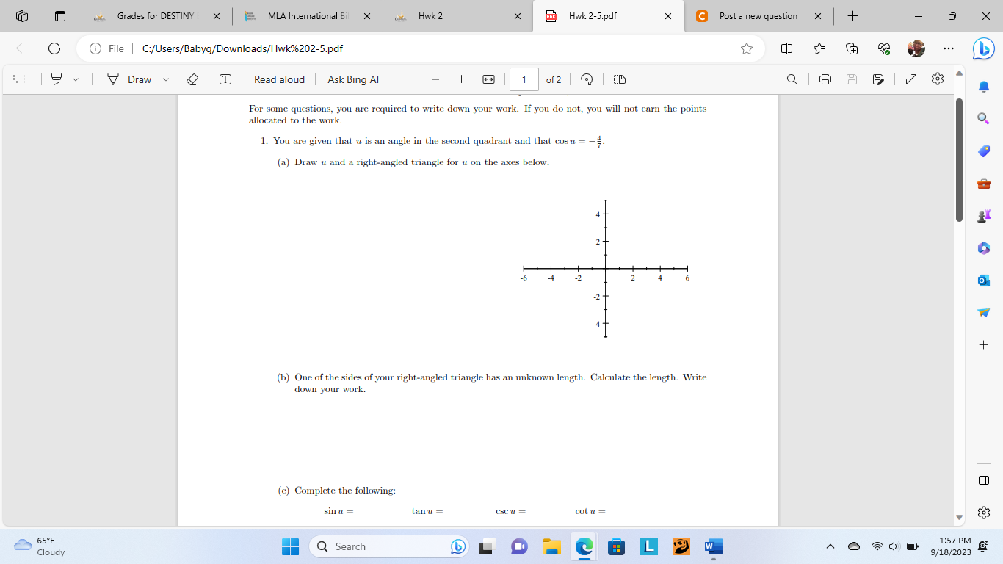Toggle Fit to width icon
The height and width of the screenshot is (564, 1003).
pos(488,79)
